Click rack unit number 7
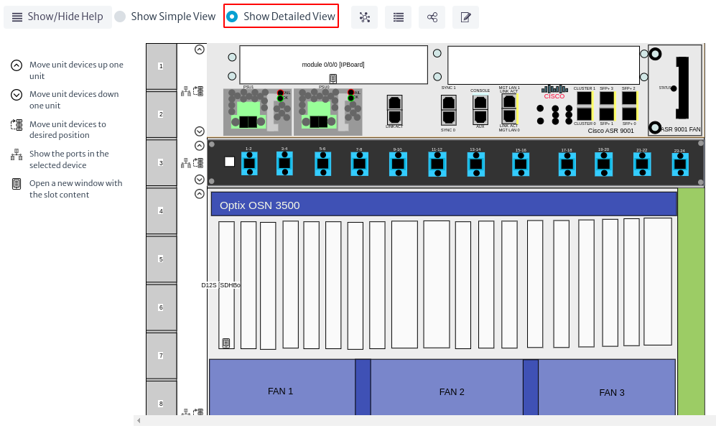This screenshot has width=716, height=436. point(161,355)
